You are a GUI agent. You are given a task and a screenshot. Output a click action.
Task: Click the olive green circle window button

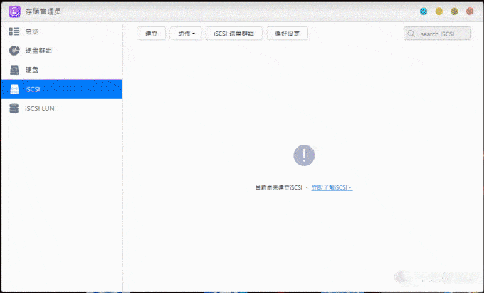point(454,11)
